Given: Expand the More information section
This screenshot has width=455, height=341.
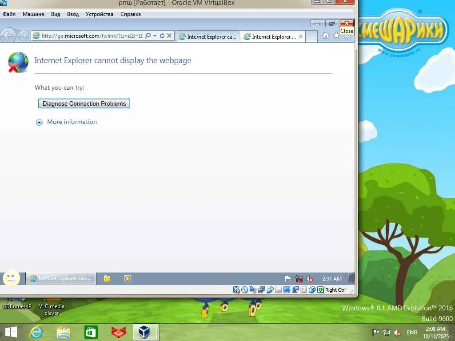Looking at the screenshot, I should [39, 122].
